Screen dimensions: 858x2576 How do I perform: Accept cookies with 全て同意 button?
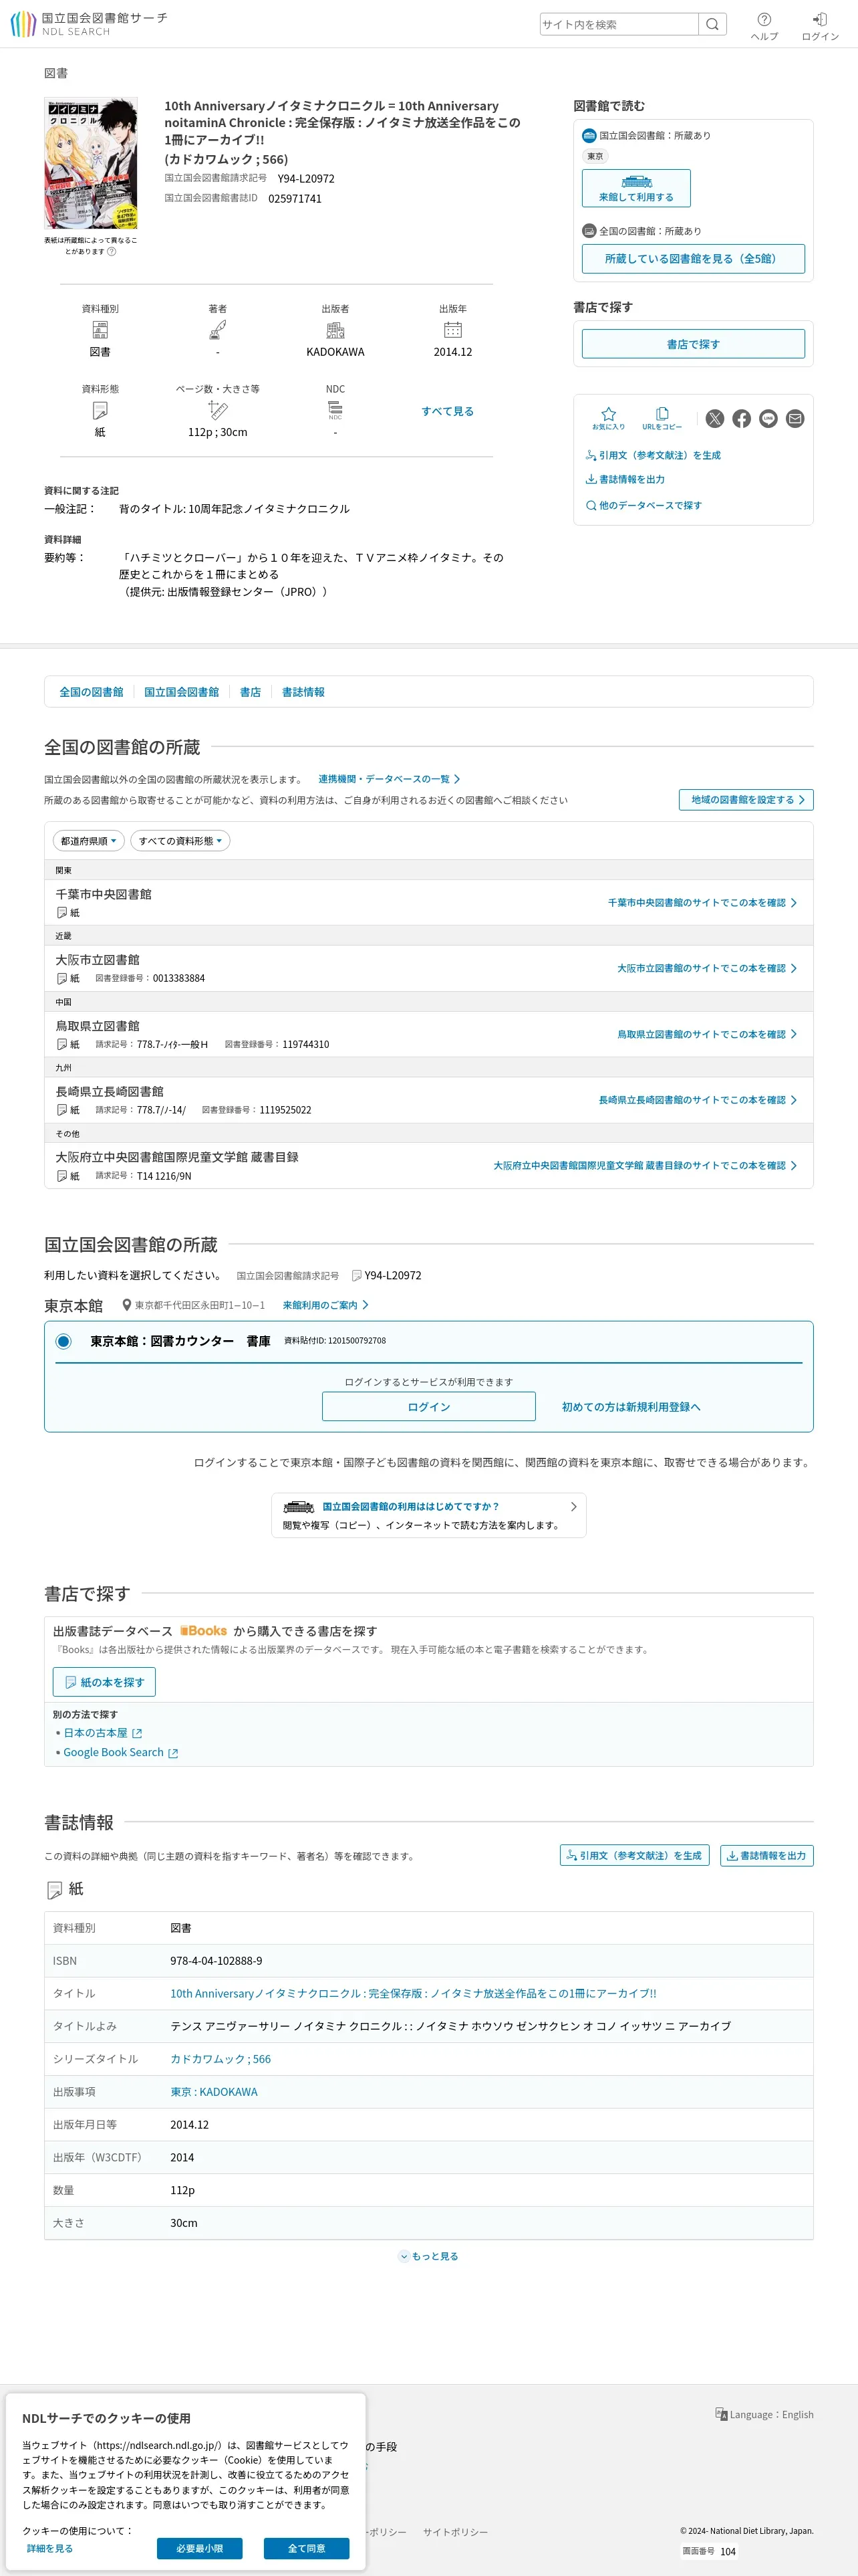[x=307, y=2548]
